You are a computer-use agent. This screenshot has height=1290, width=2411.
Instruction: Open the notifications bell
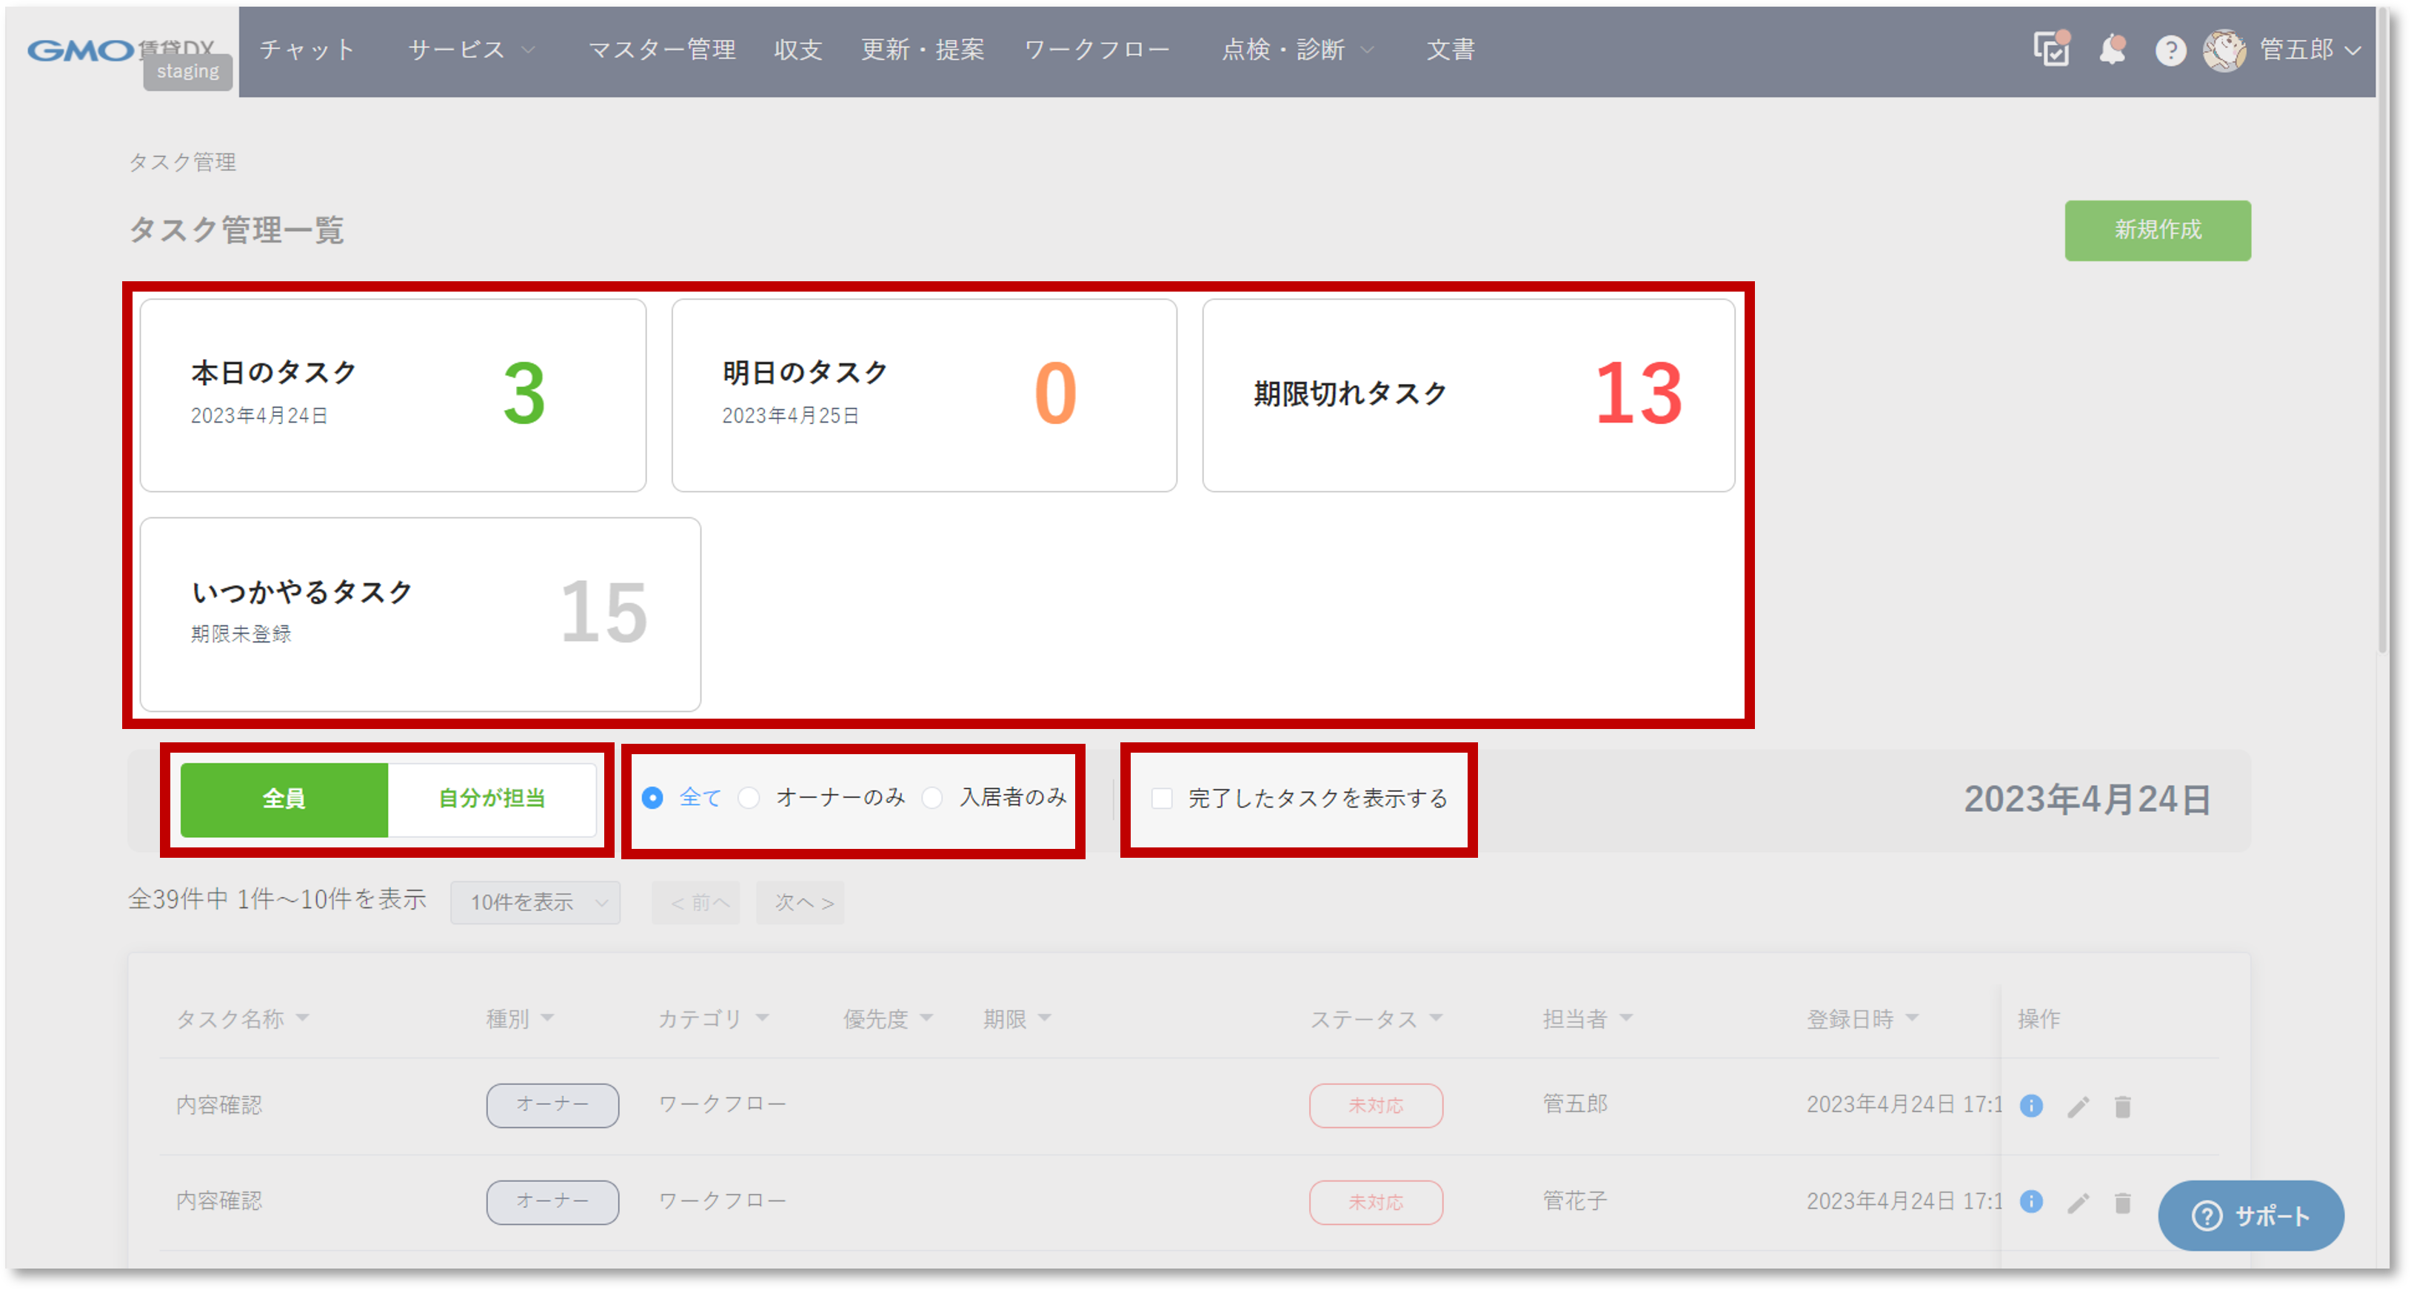click(2112, 49)
